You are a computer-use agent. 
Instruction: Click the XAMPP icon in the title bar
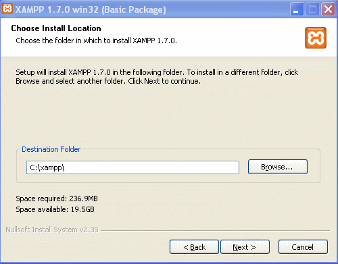(x=7, y=9)
